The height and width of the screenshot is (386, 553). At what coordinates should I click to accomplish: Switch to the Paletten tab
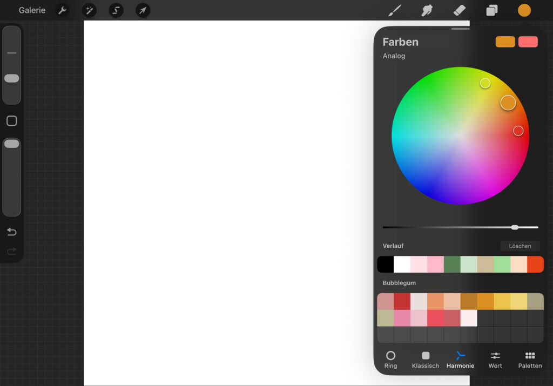pyautogui.click(x=530, y=360)
